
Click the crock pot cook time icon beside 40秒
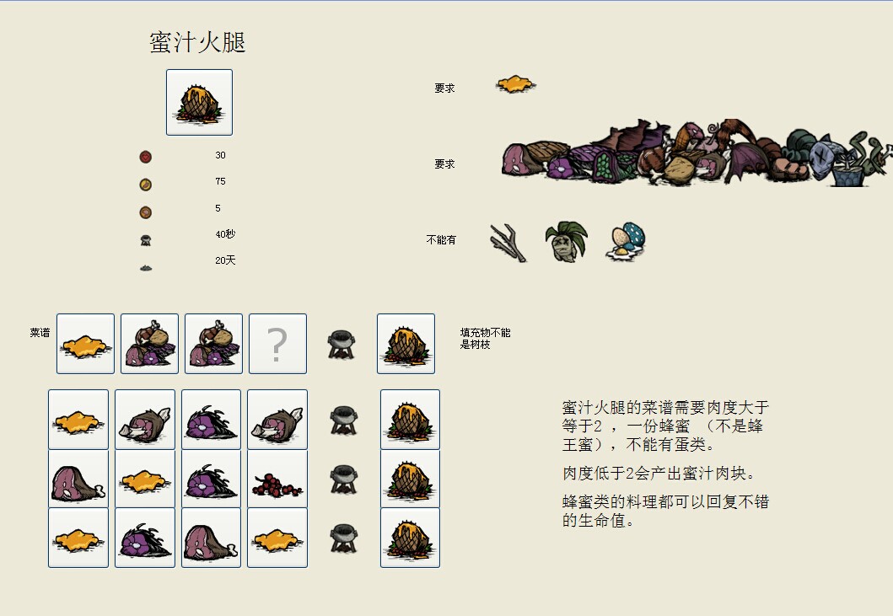(146, 240)
